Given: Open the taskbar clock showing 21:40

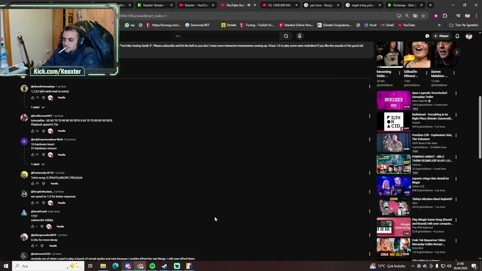Looking at the screenshot, I should (461, 266).
